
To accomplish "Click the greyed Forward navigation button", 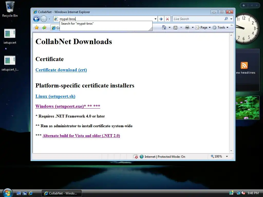I will click(x=44, y=19).
